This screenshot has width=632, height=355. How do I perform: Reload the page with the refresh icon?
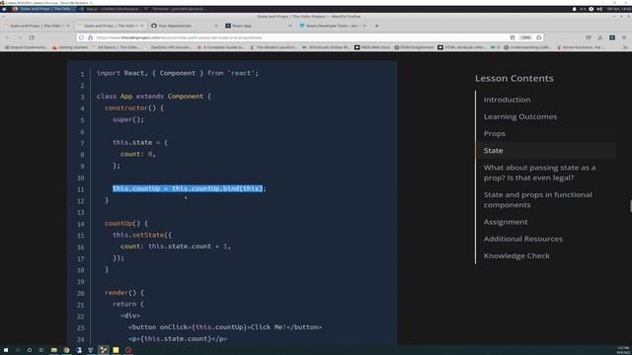click(x=32, y=37)
